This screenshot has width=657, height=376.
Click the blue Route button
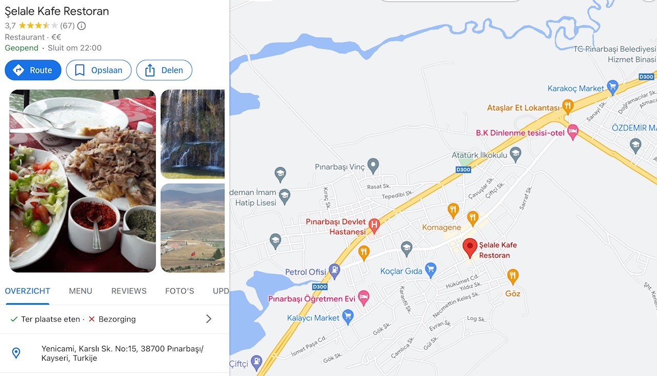coord(33,70)
